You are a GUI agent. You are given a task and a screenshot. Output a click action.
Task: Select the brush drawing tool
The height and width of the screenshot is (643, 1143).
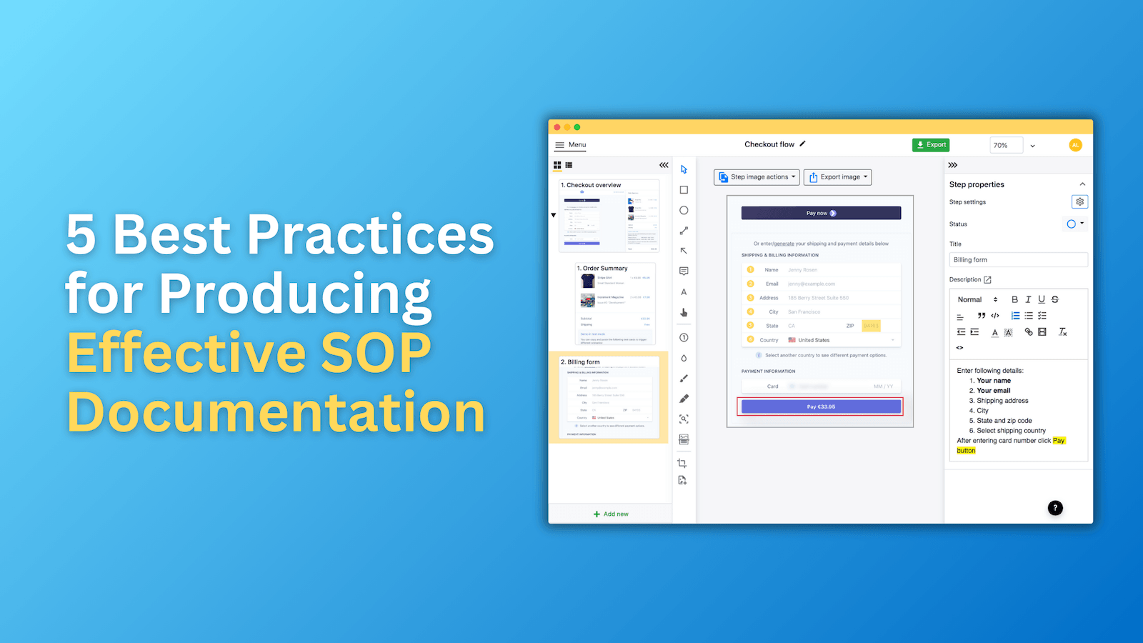point(684,378)
